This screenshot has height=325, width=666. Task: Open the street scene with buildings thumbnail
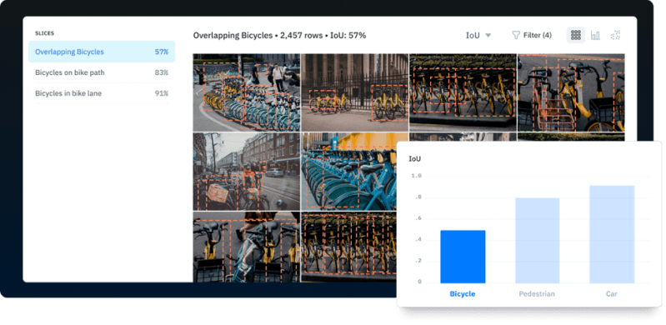[247, 171]
